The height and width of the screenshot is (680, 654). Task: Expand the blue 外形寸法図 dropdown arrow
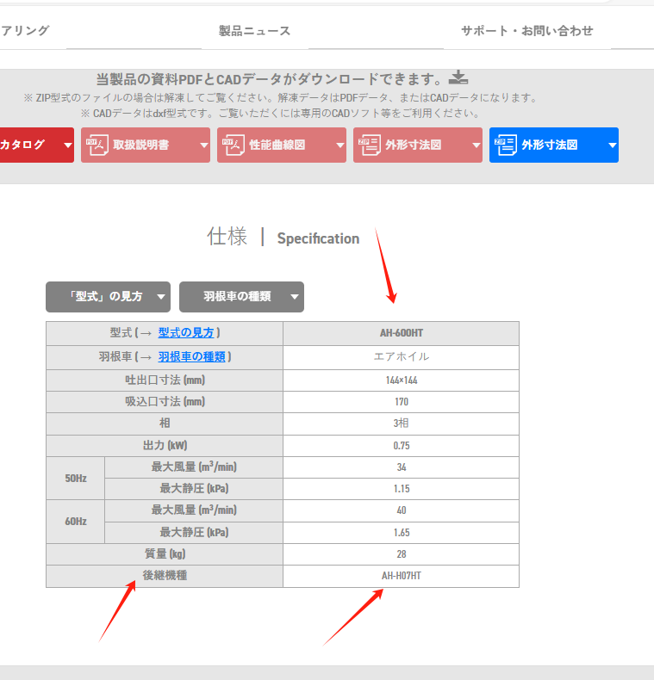613,145
